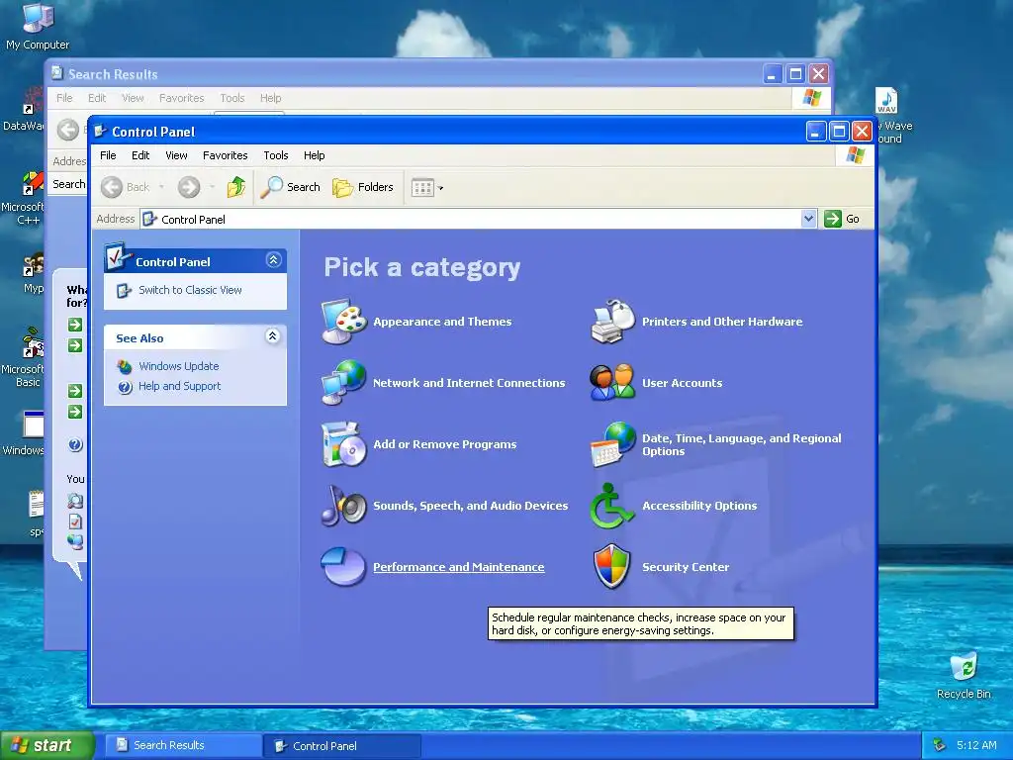The width and height of the screenshot is (1013, 760).
Task: Open the File menu in Search Results window
Action: coord(64,98)
